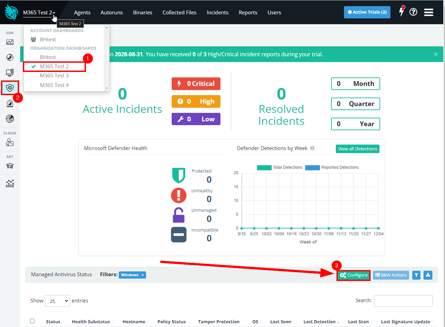
Task: Click the dropdown list scroll-down arrow
Action: pos(107,88)
